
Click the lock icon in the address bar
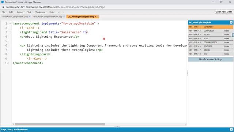pos(3,7)
